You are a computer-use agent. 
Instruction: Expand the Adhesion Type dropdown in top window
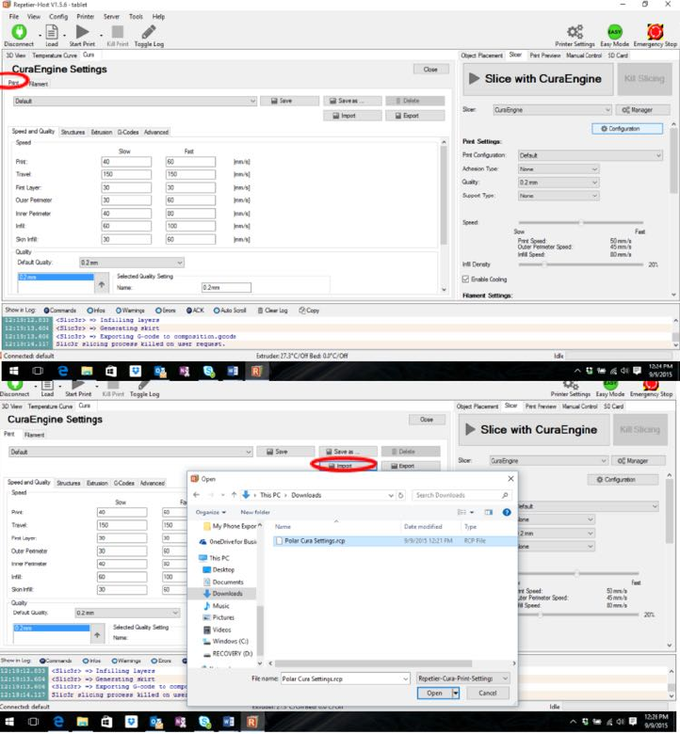click(559, 169)
